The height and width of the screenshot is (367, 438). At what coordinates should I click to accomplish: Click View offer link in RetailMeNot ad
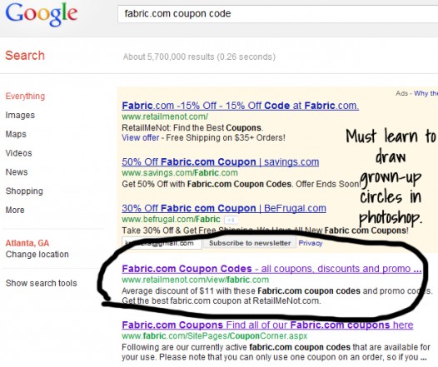[x=141, y=137]
